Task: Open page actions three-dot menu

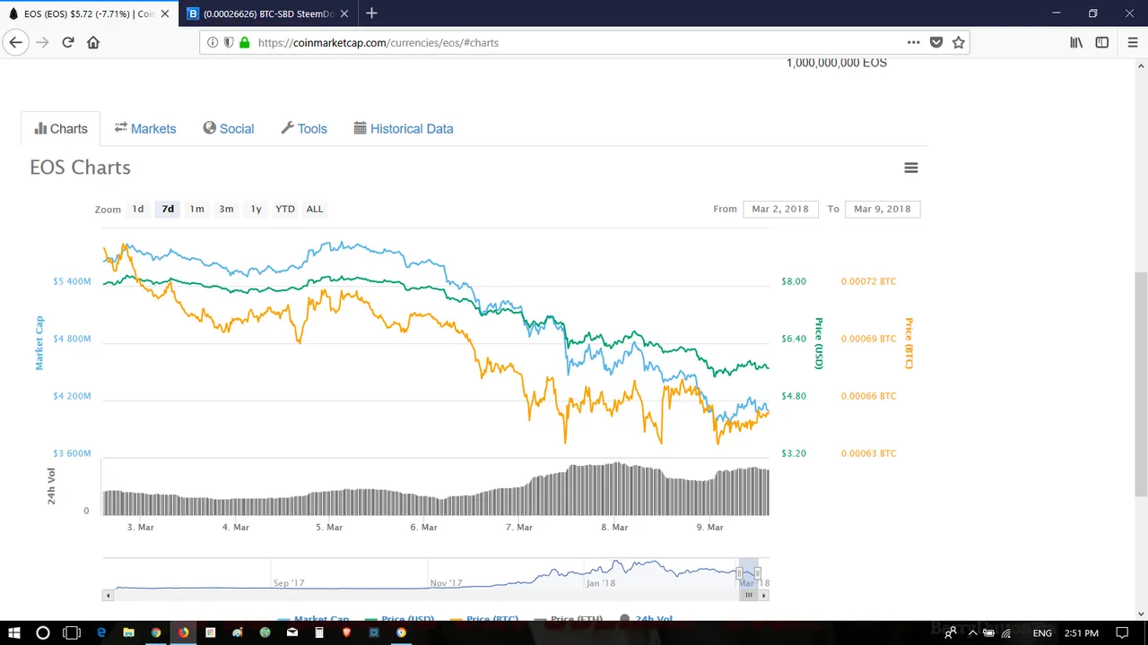Action: (x=913, y=42)
